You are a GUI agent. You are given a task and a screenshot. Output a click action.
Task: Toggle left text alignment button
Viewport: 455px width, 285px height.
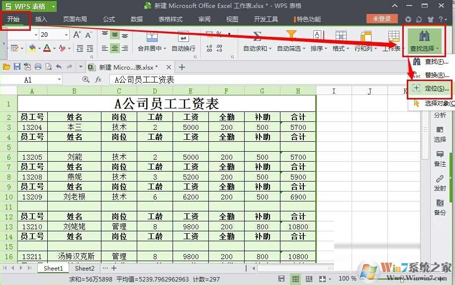pos(105,48)
